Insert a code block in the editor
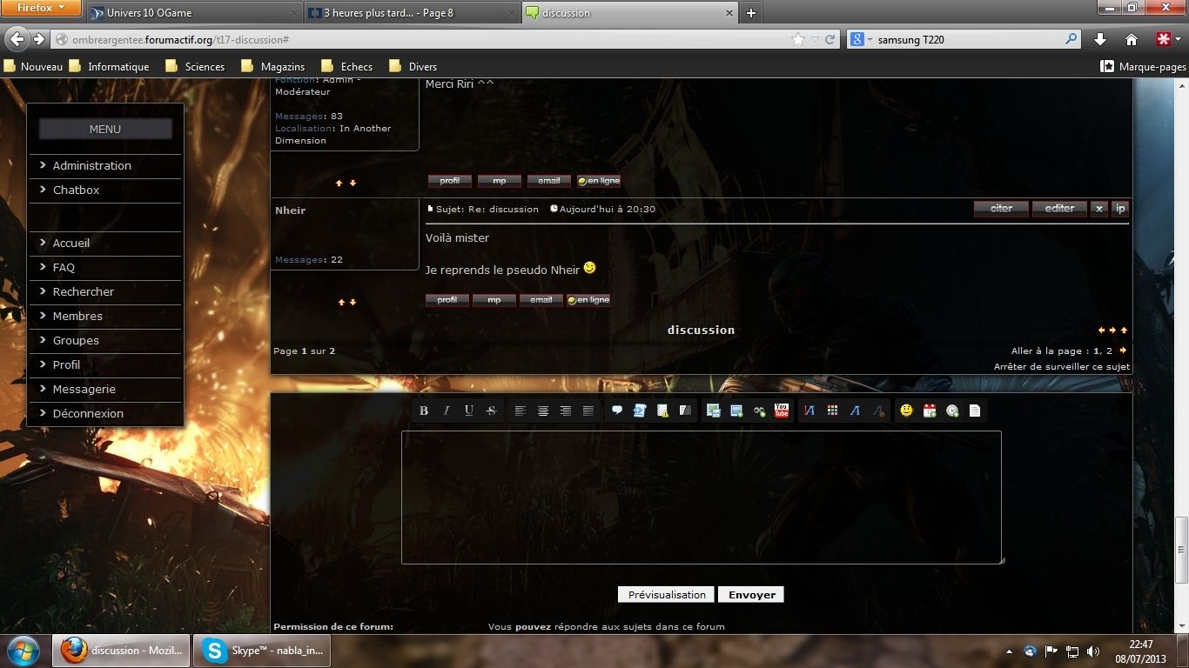The image size is (1189, 668). (640, 411)
